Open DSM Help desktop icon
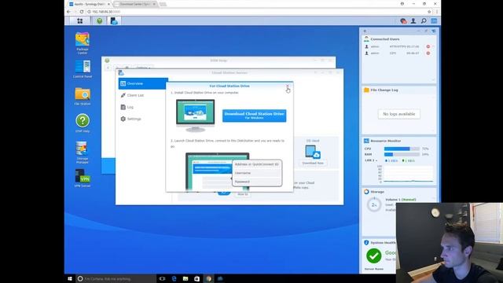The image size is (503, 283). (83, 123)
